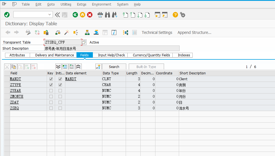This screenshot has height=156, width=275.
Task: Toggle Initial checkbox for ZTYPE row
Action: point(60,85)
